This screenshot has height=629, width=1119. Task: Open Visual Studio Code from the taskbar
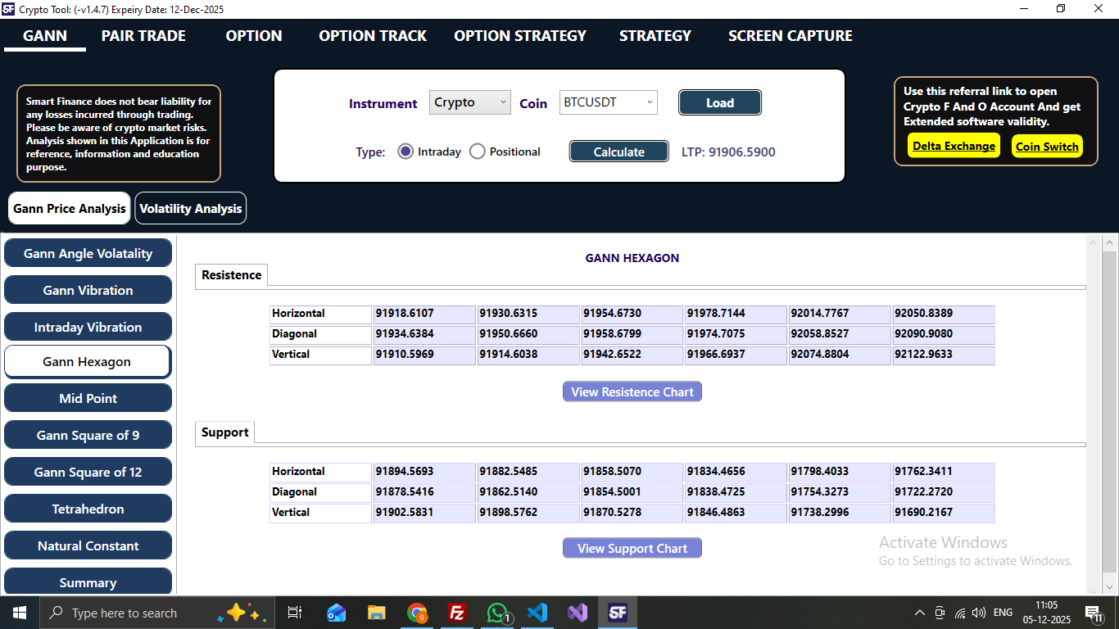[537, 612]
